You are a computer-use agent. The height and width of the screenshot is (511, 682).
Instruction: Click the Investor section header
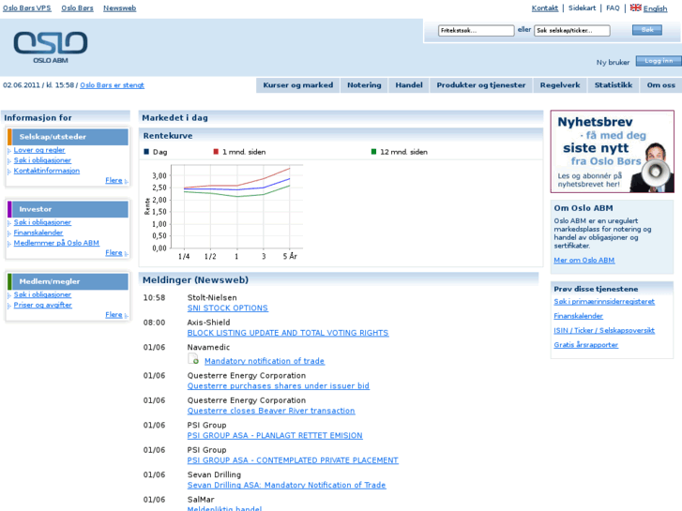click(x=68, y=209)
